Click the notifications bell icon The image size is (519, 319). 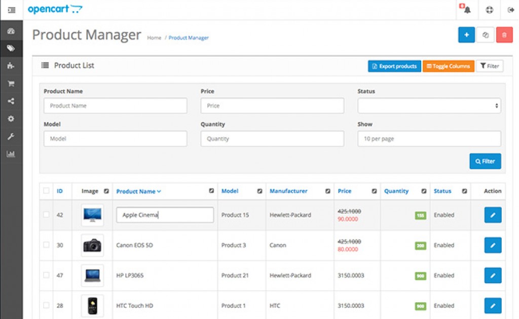point(467,10)
